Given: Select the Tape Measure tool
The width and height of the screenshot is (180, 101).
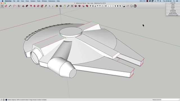Looking at the screenshot, I should tap(46, 6).
